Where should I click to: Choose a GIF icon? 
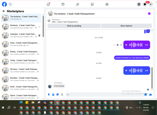pos(62,94)
